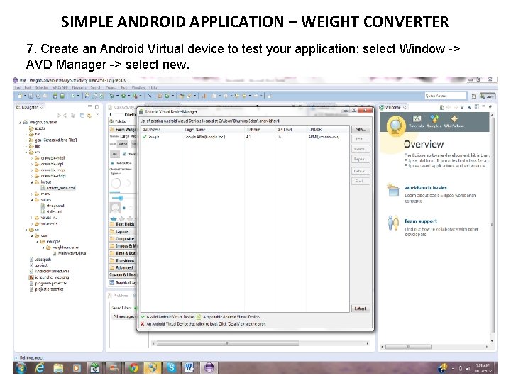This screenshot has height=383, width=511.
Task: Expand the values-v11 folder
Action: (x=32, y=218)
